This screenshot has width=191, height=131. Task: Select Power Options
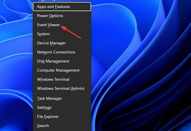(x=62, y=16)
